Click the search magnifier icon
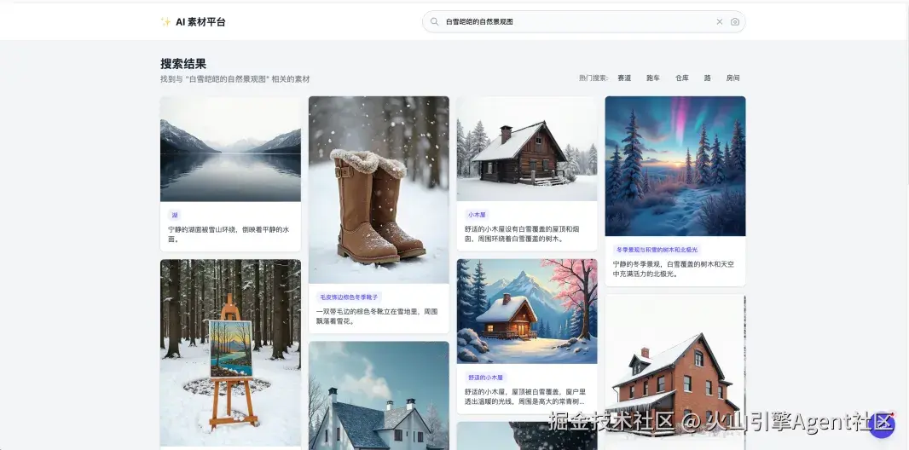This screenshot has height=450, width=909. (434, 22)
